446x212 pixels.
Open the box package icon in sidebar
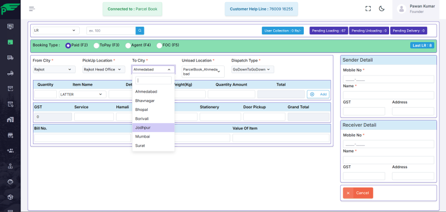(10, 197)
